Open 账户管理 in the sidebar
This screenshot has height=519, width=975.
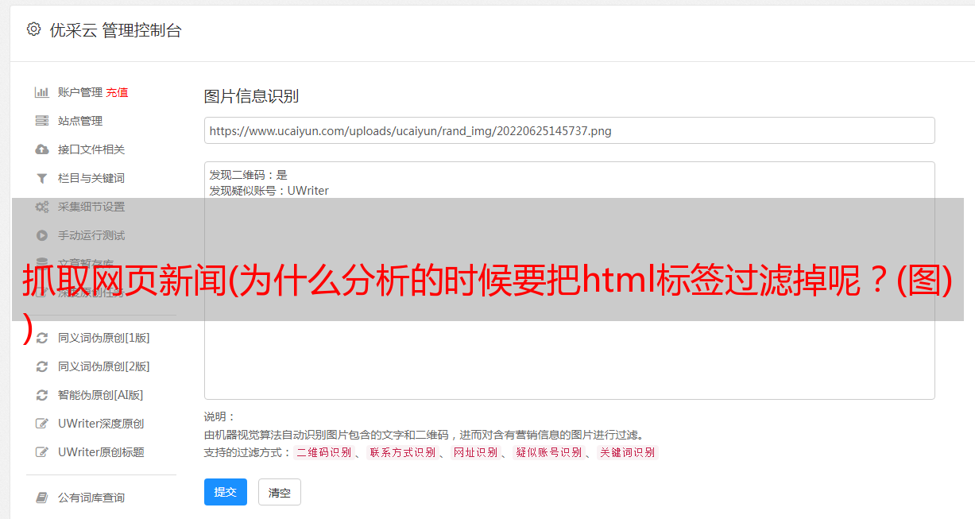[80, 92]
